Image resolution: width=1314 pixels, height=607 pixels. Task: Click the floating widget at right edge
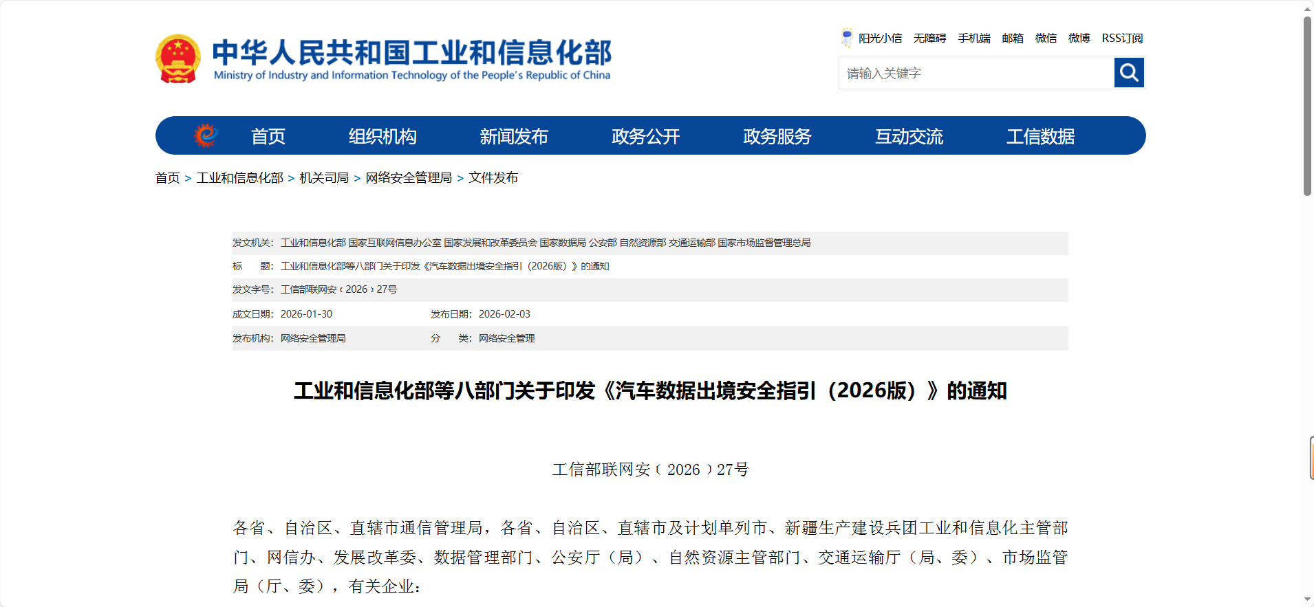point(1311,458)
